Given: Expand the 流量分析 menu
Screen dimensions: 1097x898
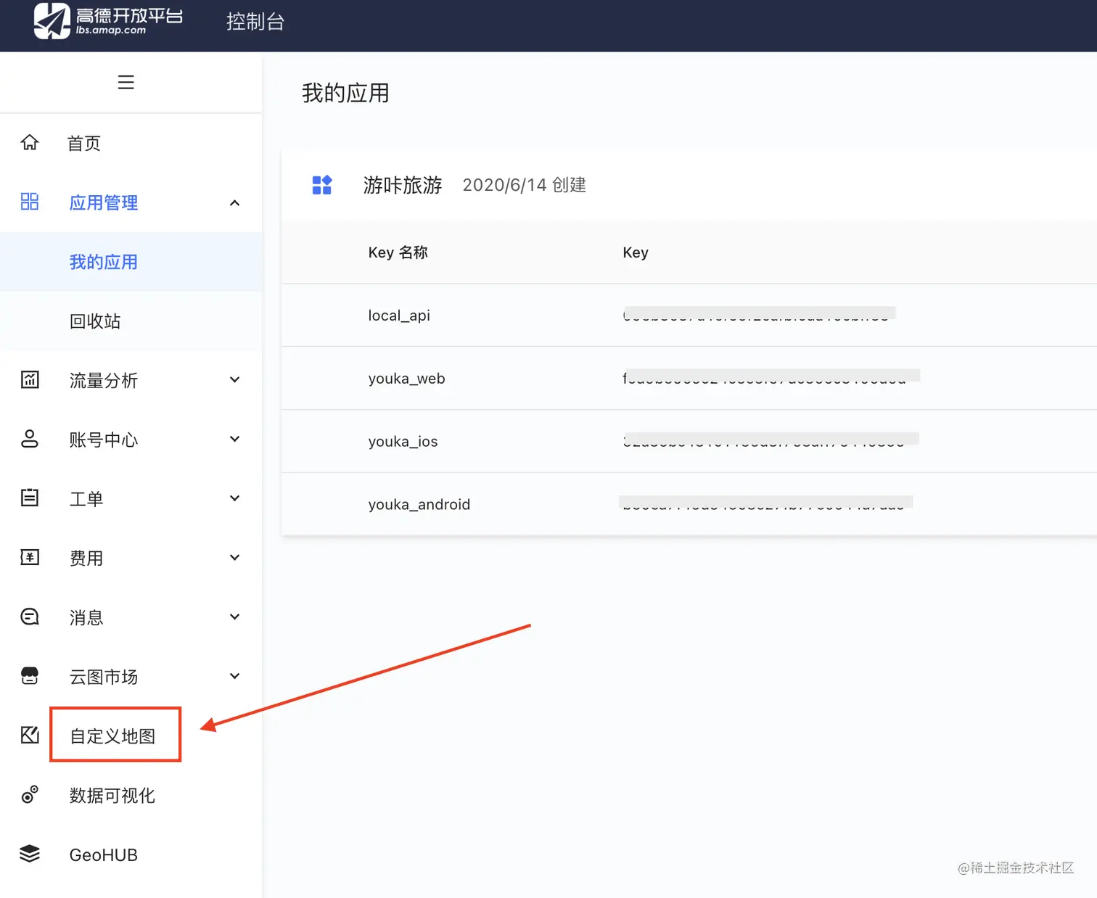Looking at the screenshot, I should pos(234,379).
